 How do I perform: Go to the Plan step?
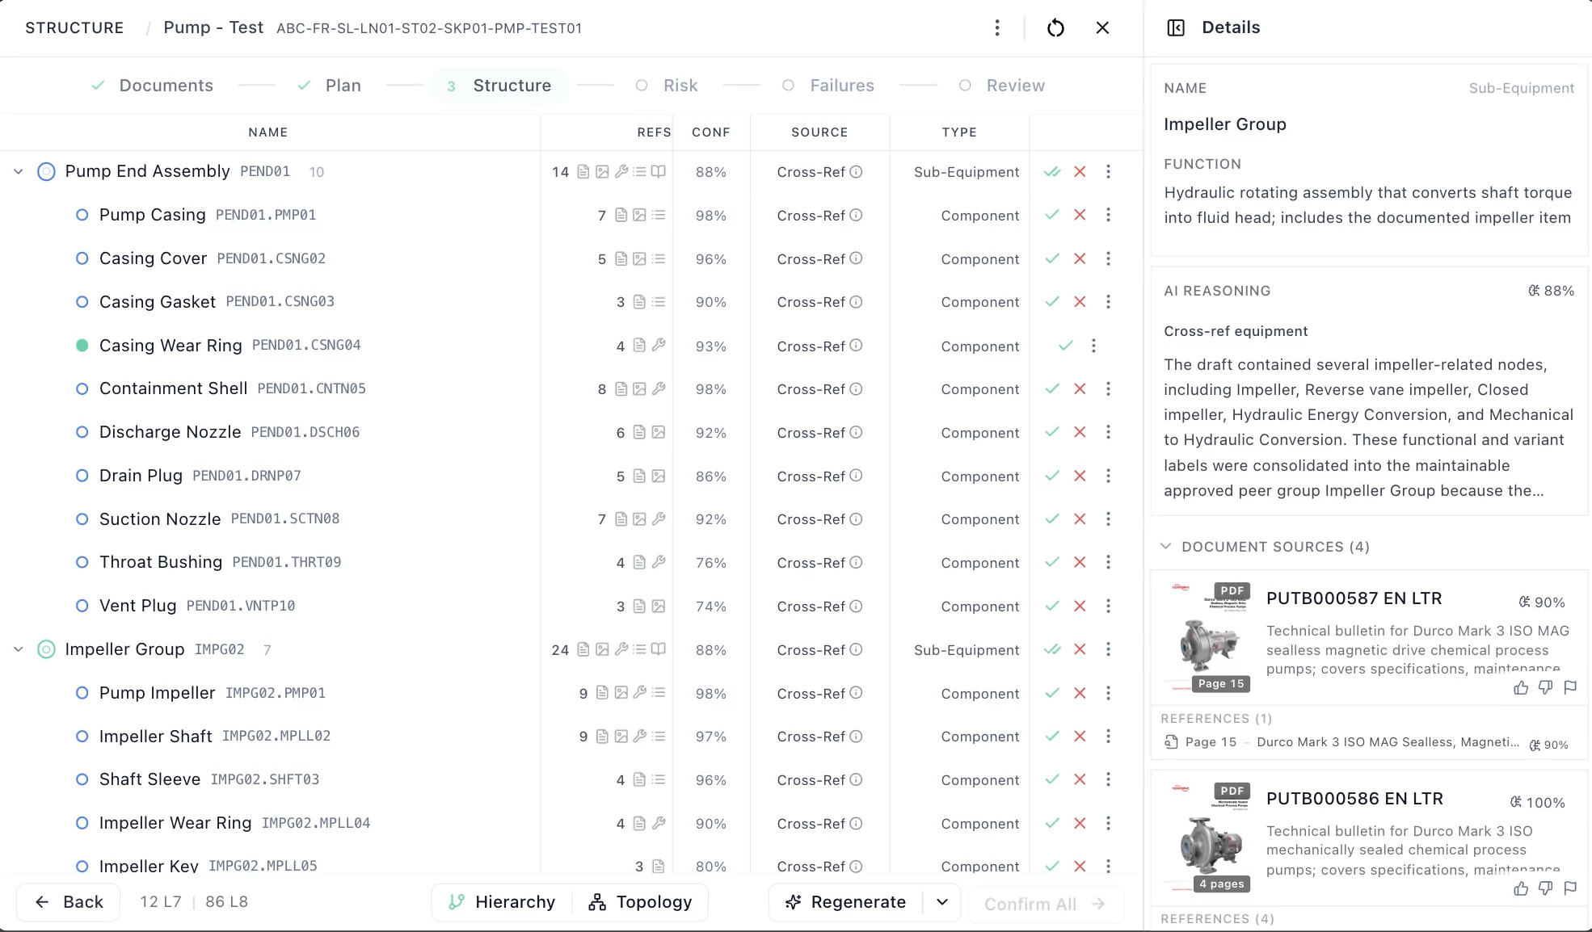tap(330, 86)
